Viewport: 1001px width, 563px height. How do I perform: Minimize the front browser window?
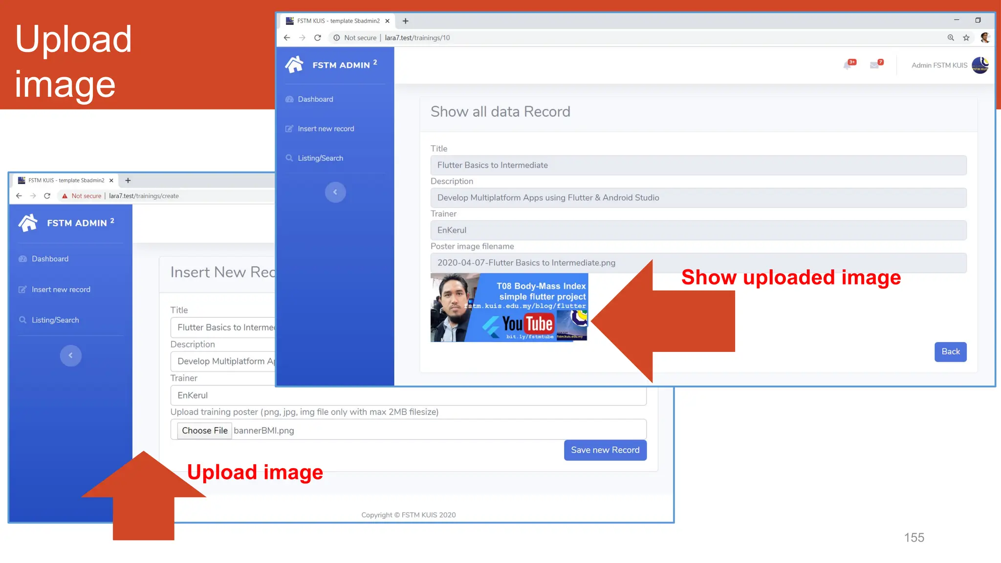tap(957, 20)
